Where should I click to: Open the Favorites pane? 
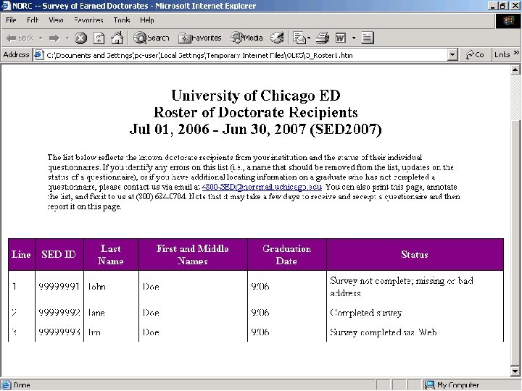[200, 38]
